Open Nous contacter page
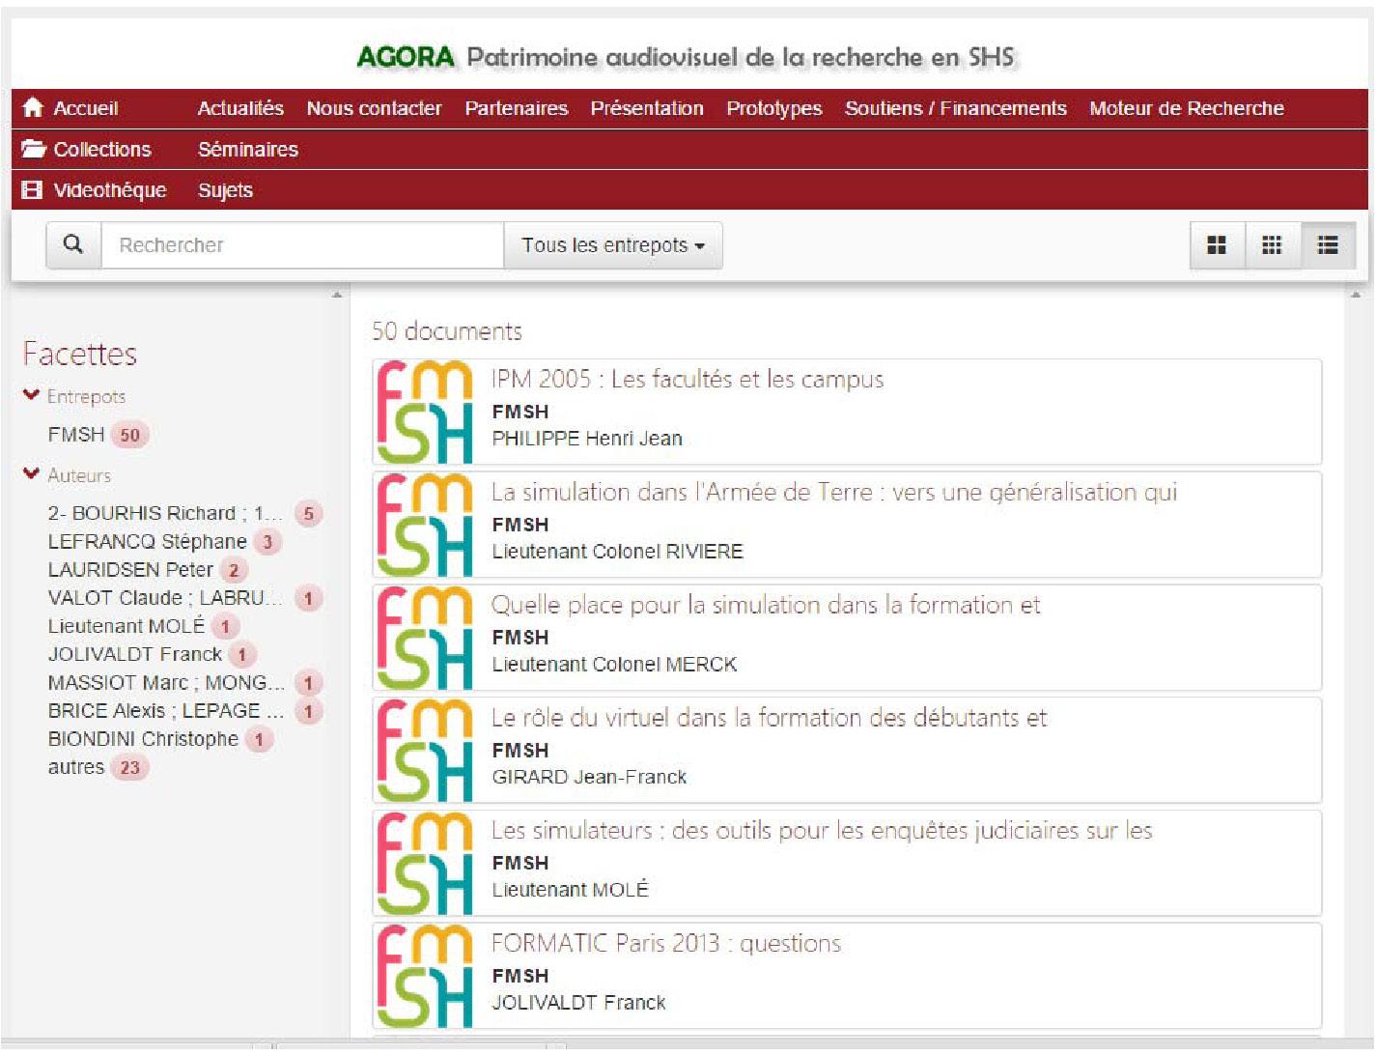Image resolution: width=1376 pixels, height=1055 pixels. coord(374,108)
